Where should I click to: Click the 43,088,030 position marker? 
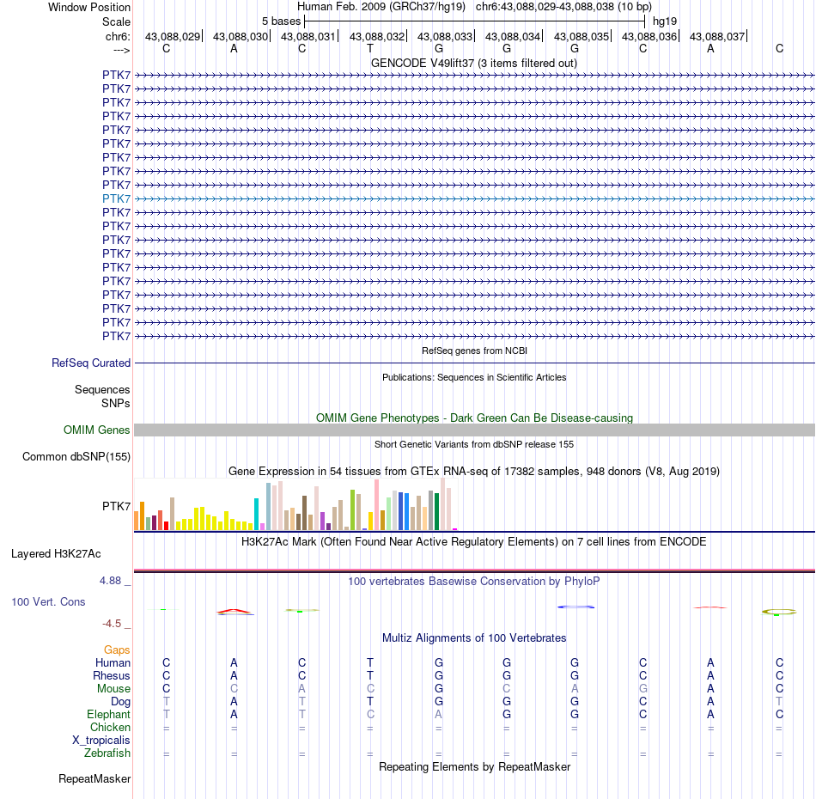[241, 36]
